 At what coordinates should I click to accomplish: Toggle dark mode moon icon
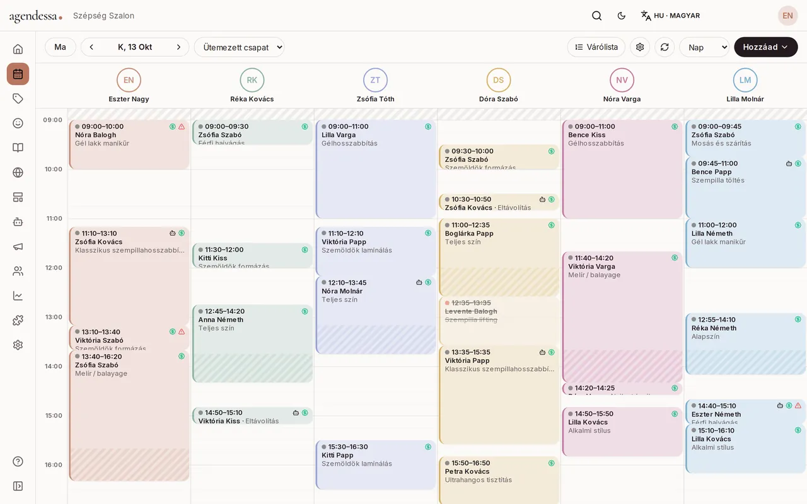point(622,16)
